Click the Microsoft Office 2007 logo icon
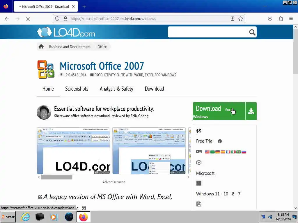298x223 pixels. click(46, 69)
